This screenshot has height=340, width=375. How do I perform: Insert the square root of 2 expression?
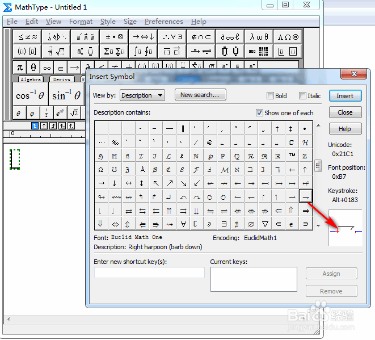click(x=74, y=113)
